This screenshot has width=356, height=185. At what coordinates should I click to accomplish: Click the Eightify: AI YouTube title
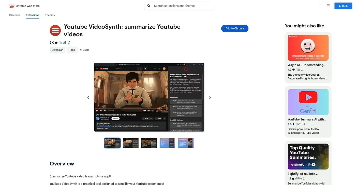pos(303,174)
